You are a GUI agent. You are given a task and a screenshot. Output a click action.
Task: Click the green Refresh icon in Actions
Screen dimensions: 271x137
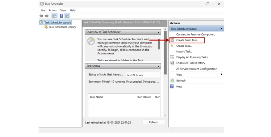(x=172, y=80)
